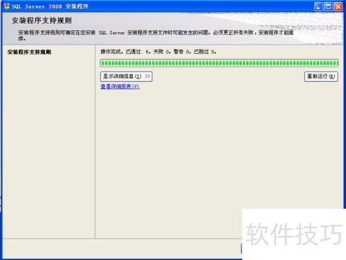
Task: Minimize the SQL Server 2008 setup window
Action: click(318, 6)
